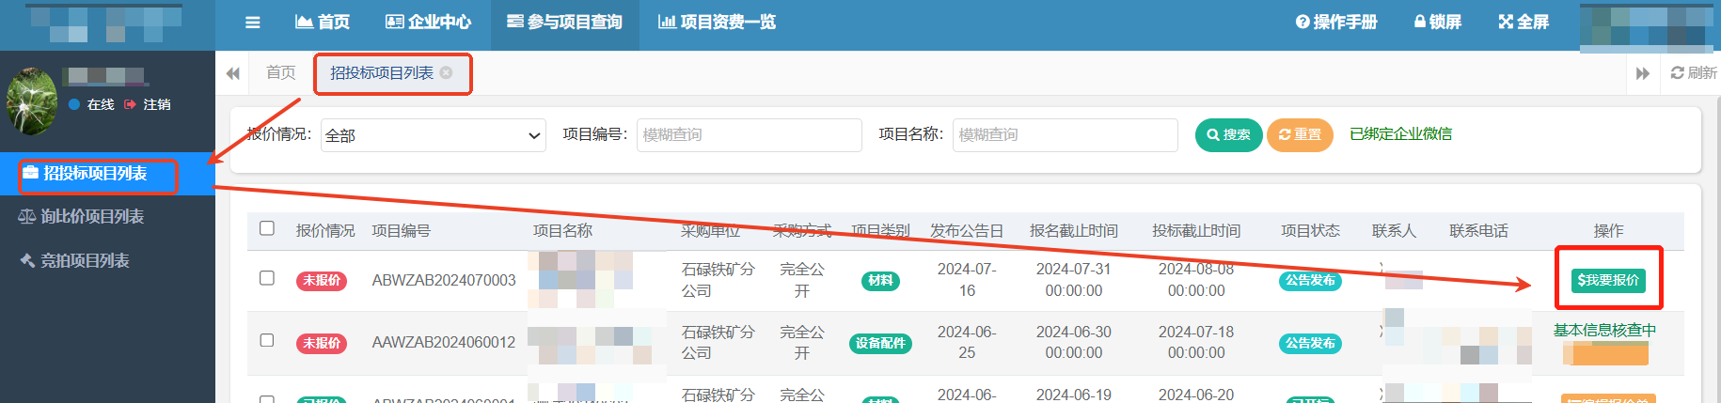Viewport: 1721px width, 403px height.
Task: Switch to 全屏 mode
Action: [1524, 22]
